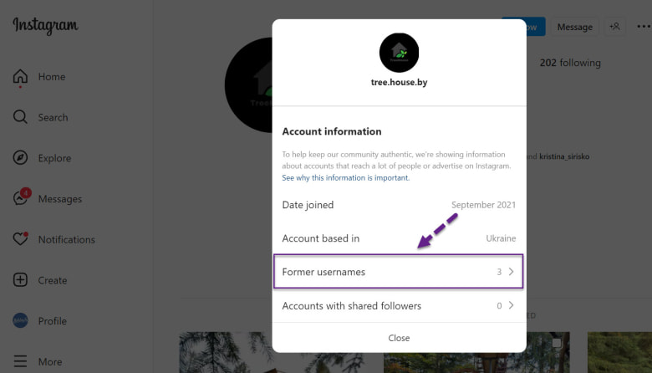Screen dimensions: 652x373
Task: Click the Create plus icon
Action: (21, 280)
